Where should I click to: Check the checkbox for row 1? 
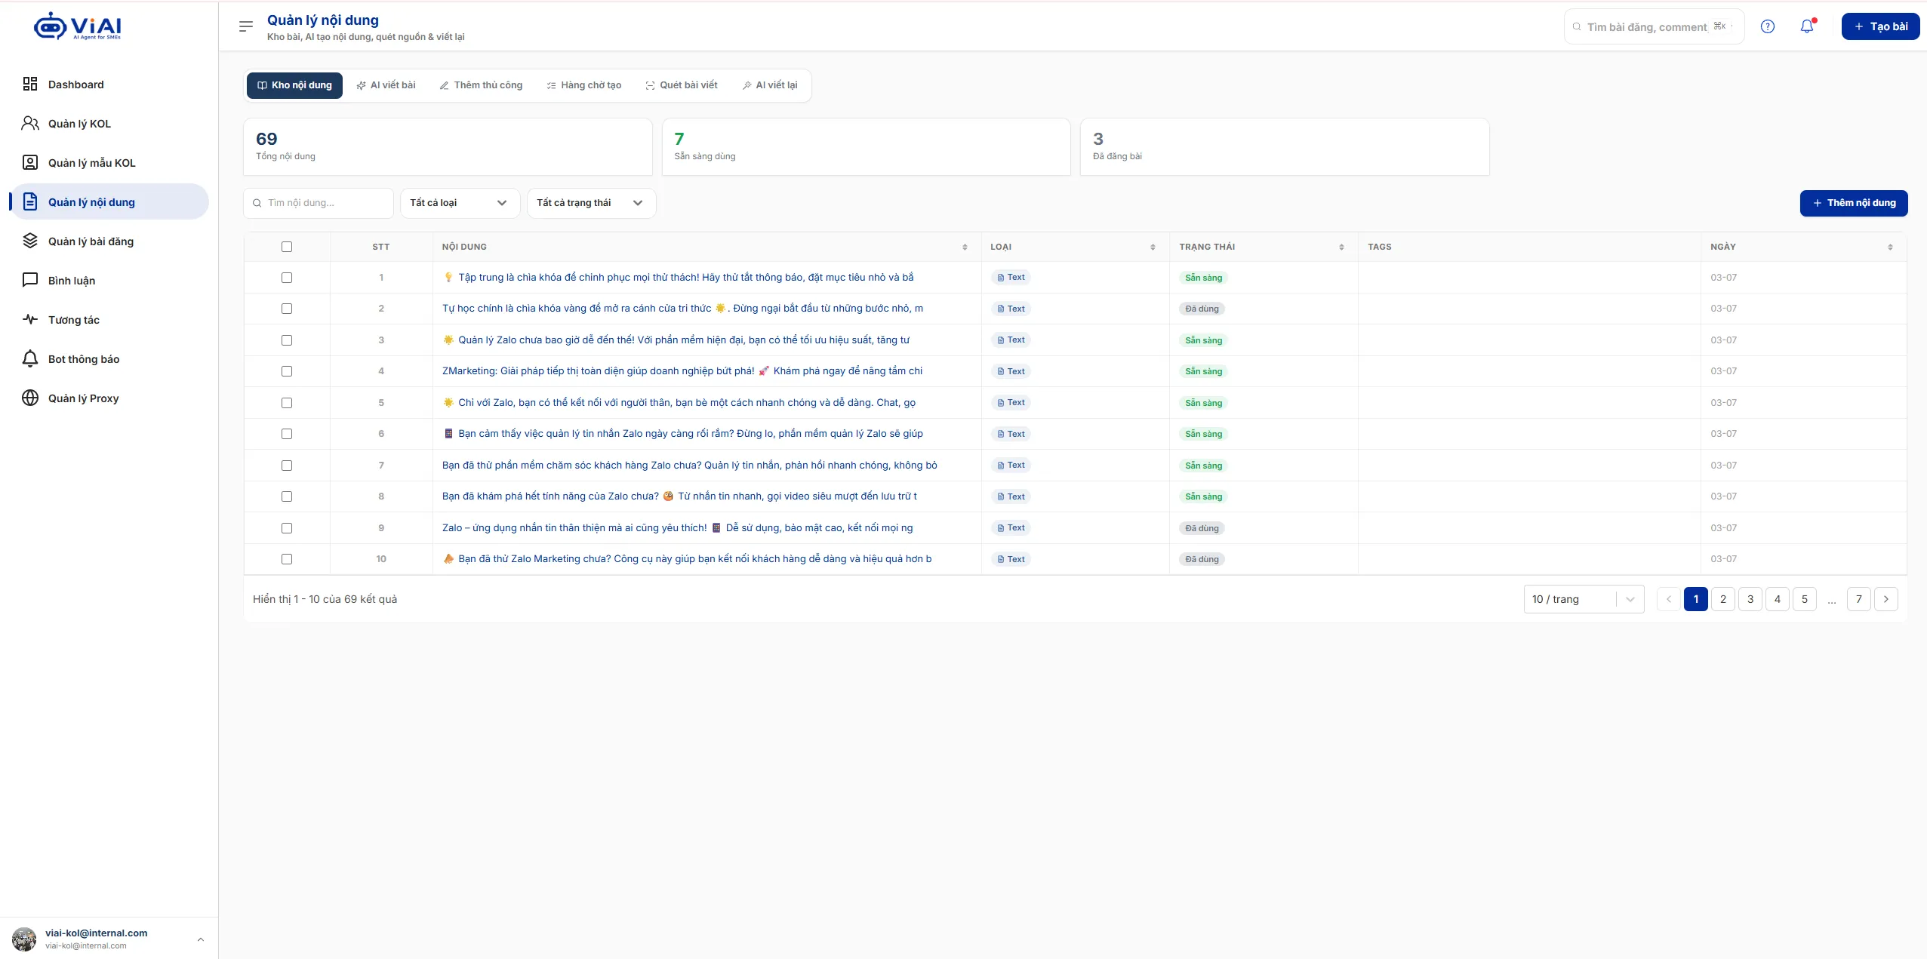(x=287, y=278)
